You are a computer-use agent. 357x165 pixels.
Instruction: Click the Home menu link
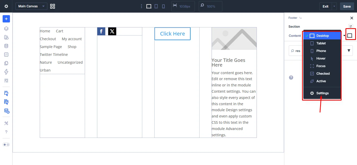click(45, 31)
